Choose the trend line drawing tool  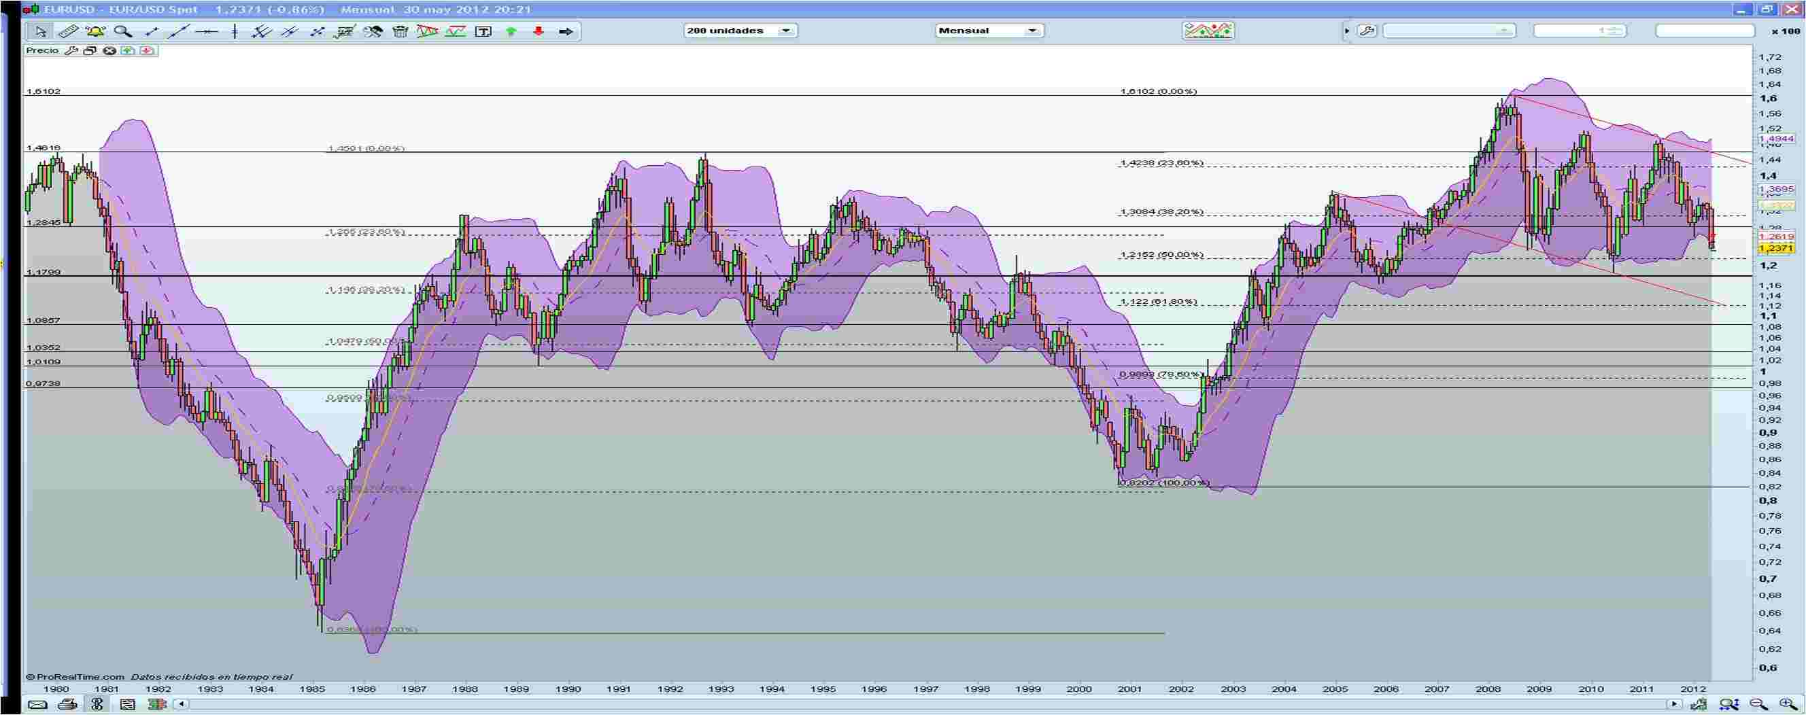pos(180,31)
